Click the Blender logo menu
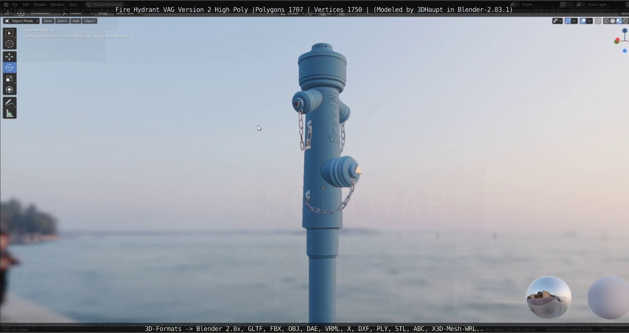Screen dimensions: 629x333 pos(5,4)
